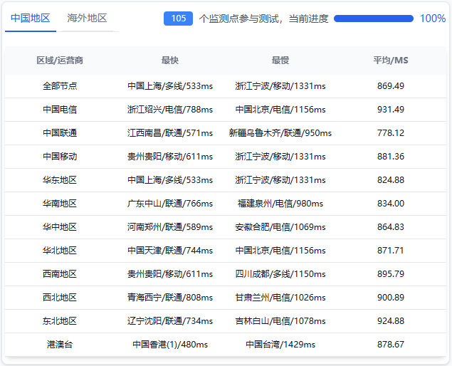Select the 中国联通 row label

pos(60,133)
